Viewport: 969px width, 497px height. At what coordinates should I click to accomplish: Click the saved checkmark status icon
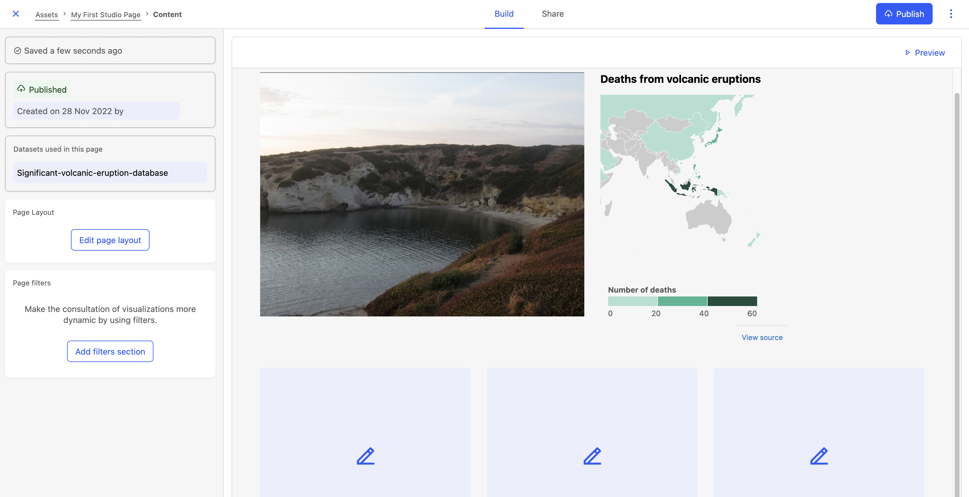pyautogui.click(x=17, y=51)
